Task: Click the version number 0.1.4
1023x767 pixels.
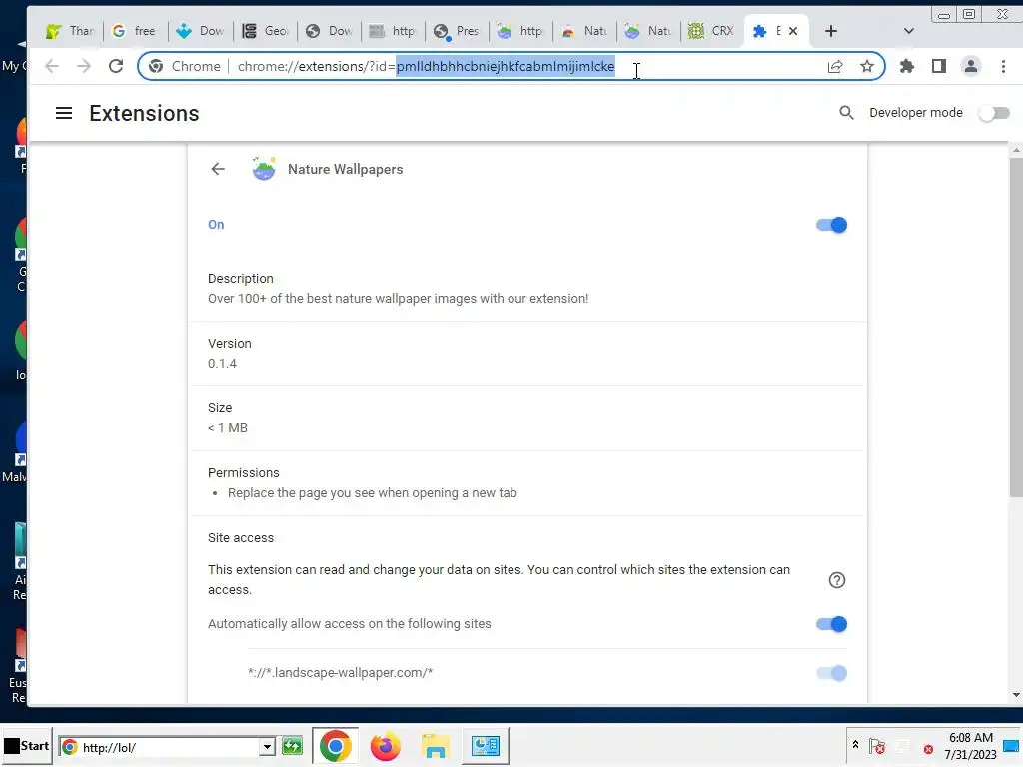Action: click(222, 364)
